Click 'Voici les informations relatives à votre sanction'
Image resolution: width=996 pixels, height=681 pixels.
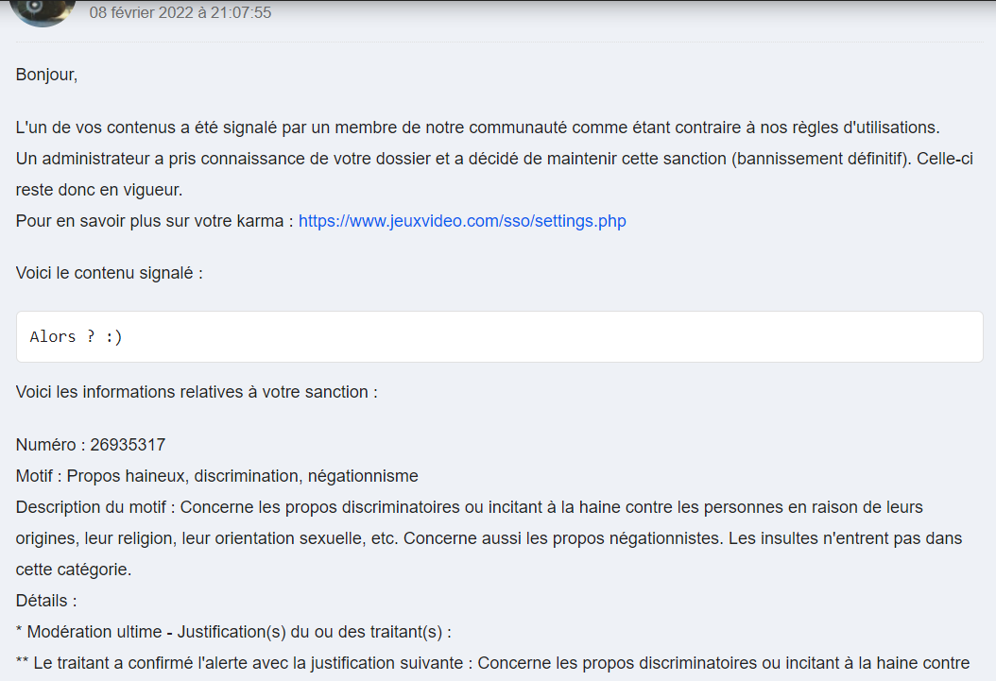click(x=197, y=392)
